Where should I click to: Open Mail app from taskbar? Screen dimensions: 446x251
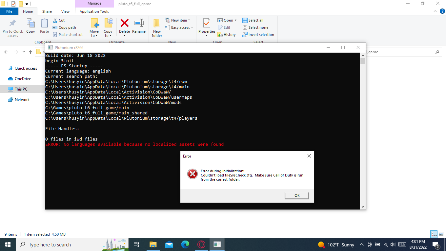pyautogui.click(x=169, y=244)
